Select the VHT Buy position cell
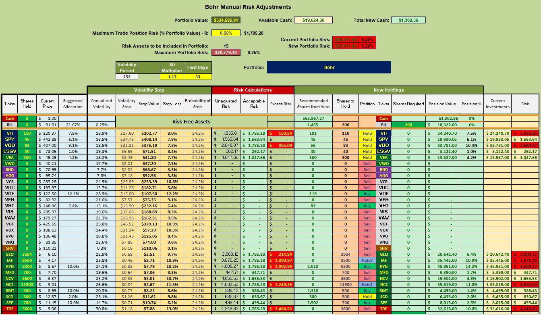 point(367,206)
